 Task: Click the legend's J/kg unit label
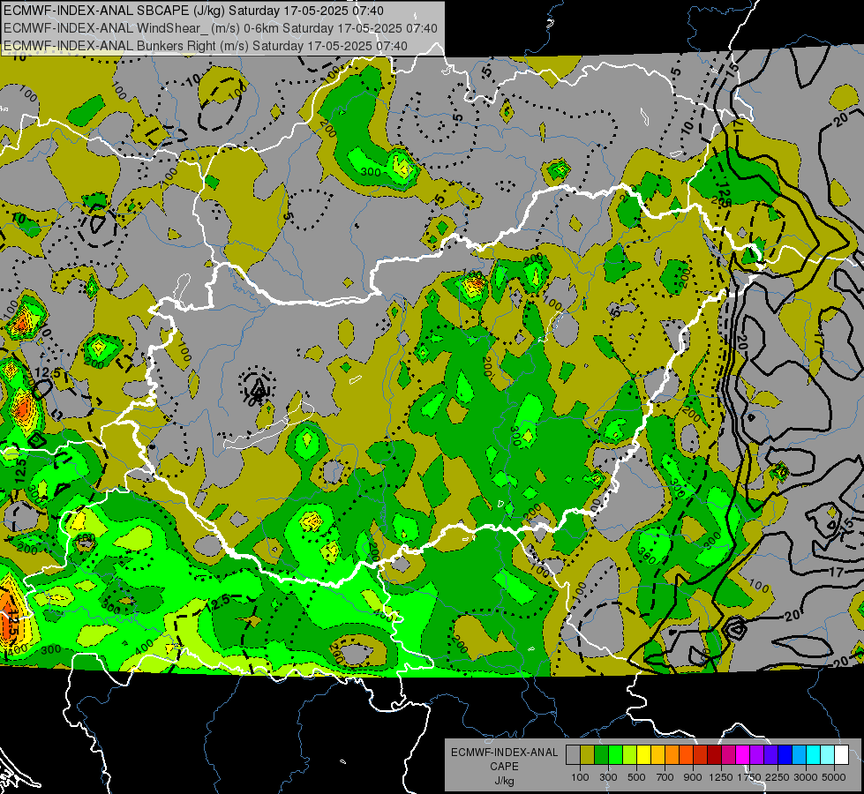[x=504, y=782]
